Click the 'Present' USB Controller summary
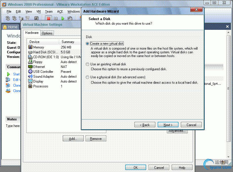The height and width of the screenshot is (172, 233). click(66, 72)
